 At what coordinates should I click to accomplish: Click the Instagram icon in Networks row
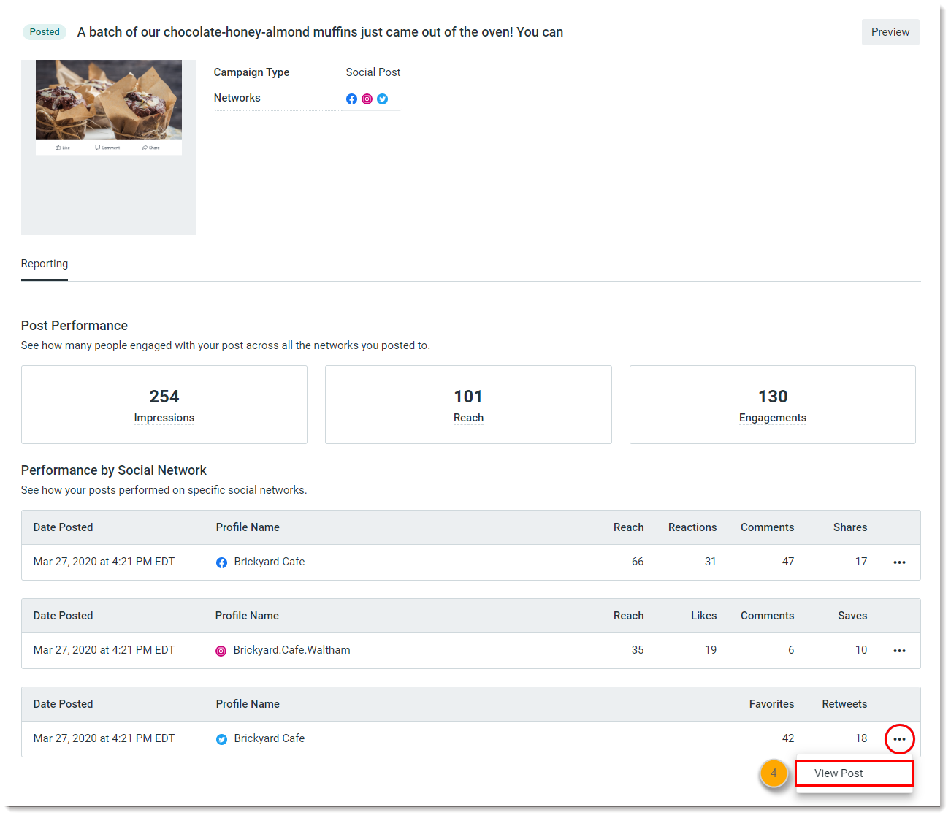point(367,99)
